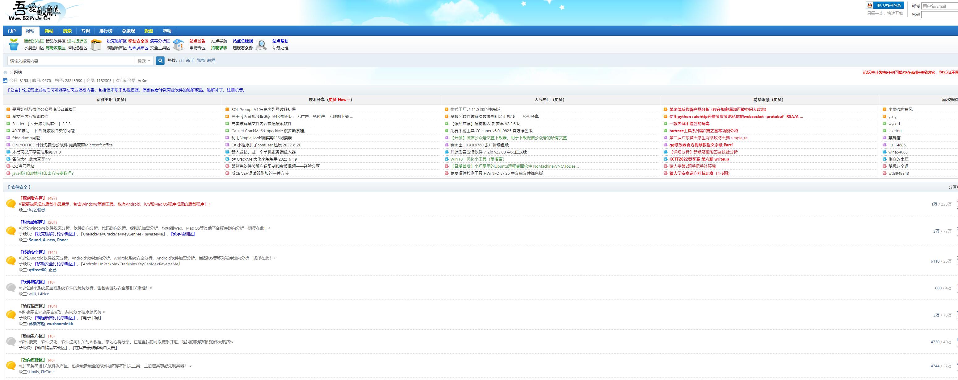Click user icon beside 小楼昨夜东风
This screenshot has height=380, width=958.
pos(885,109)
